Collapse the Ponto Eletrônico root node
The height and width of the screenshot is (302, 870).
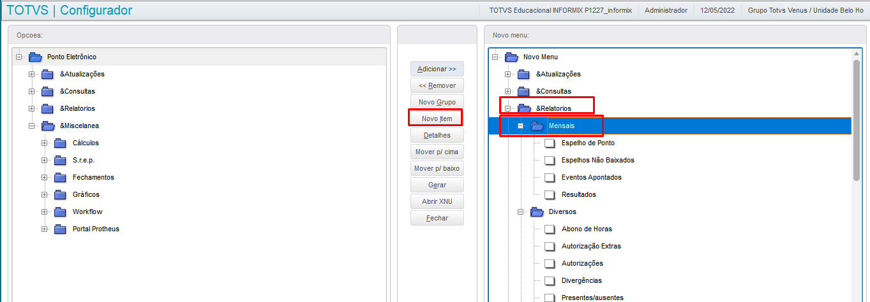tap(19, 57)
